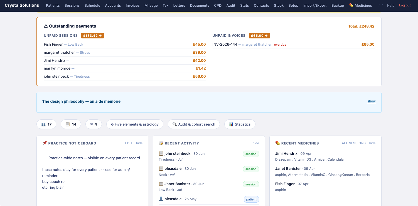Click session badge on bleasdale Neck row
Viewport: 418px width, 206px height.
tap(251, 169)
